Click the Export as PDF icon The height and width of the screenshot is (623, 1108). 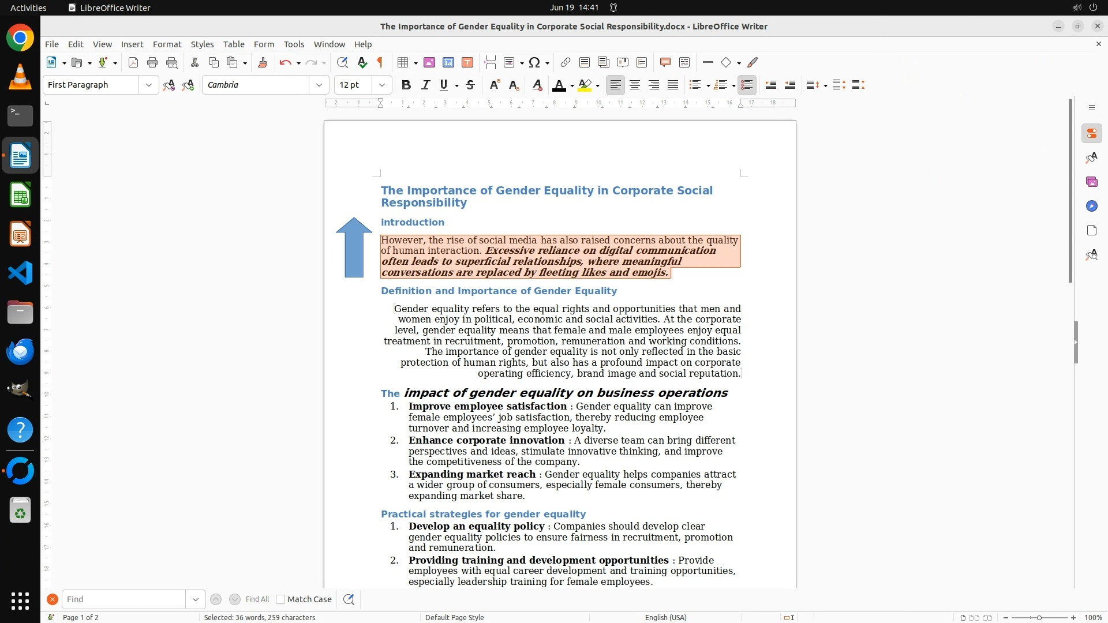point(133,62)
